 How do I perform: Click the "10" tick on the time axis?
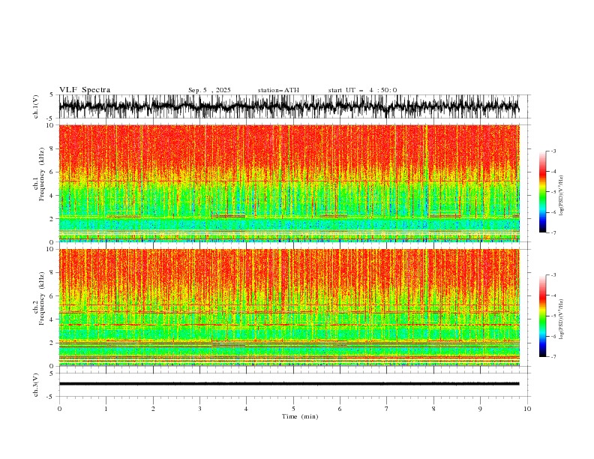[x=527, y=409]
